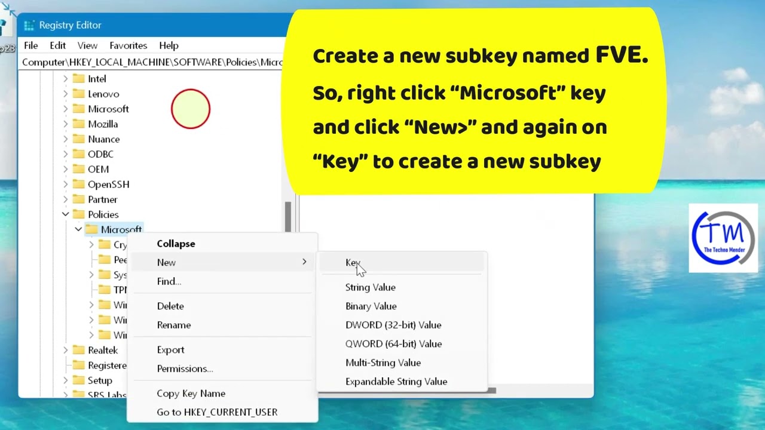This screenshot has height=430, width=765.
Task: Open the Favorites menu
Action: [128, 45]
